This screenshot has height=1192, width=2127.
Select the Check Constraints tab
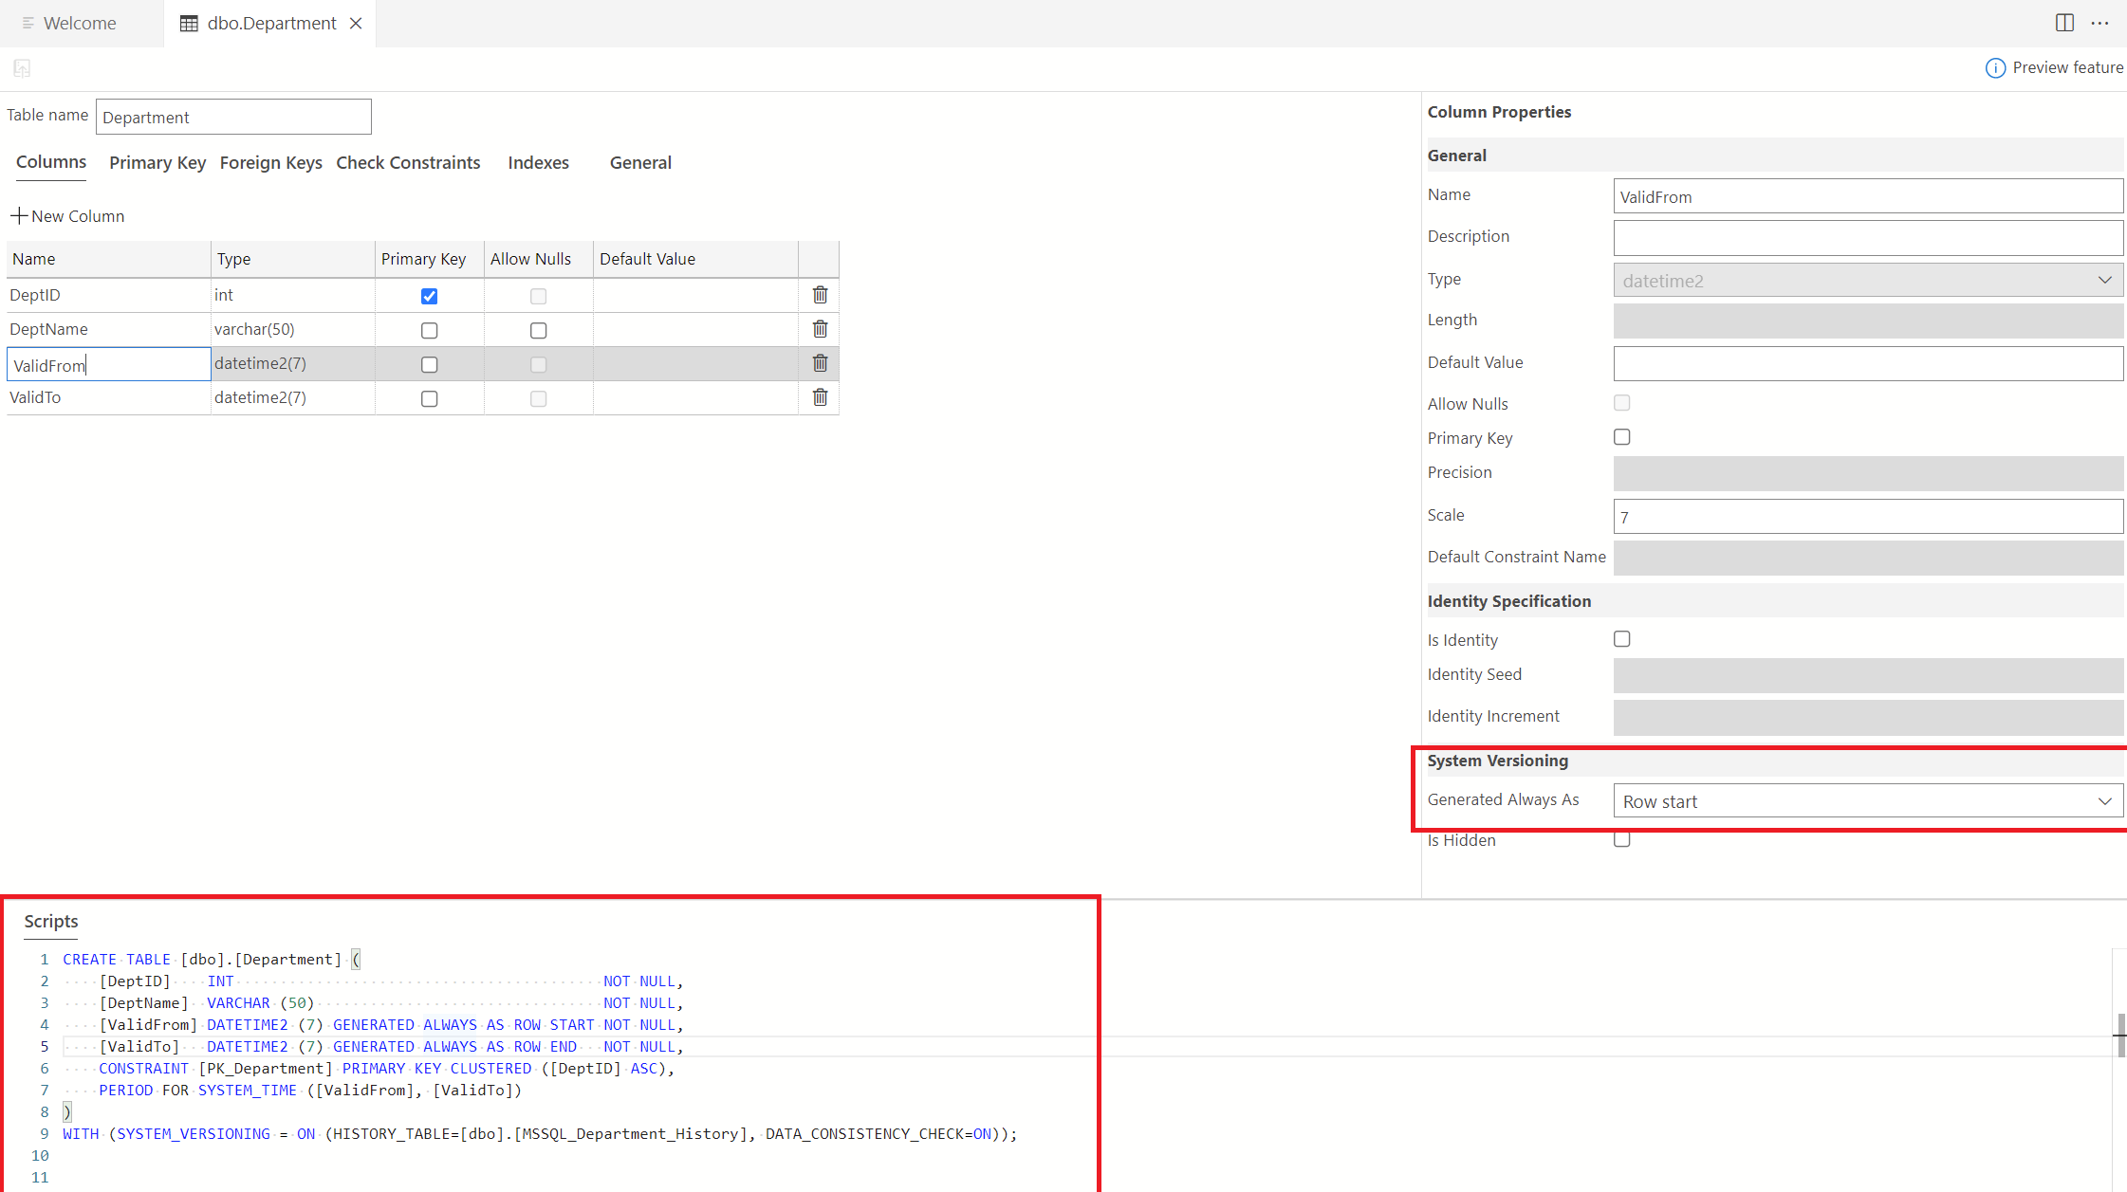[x=406, y=162]
